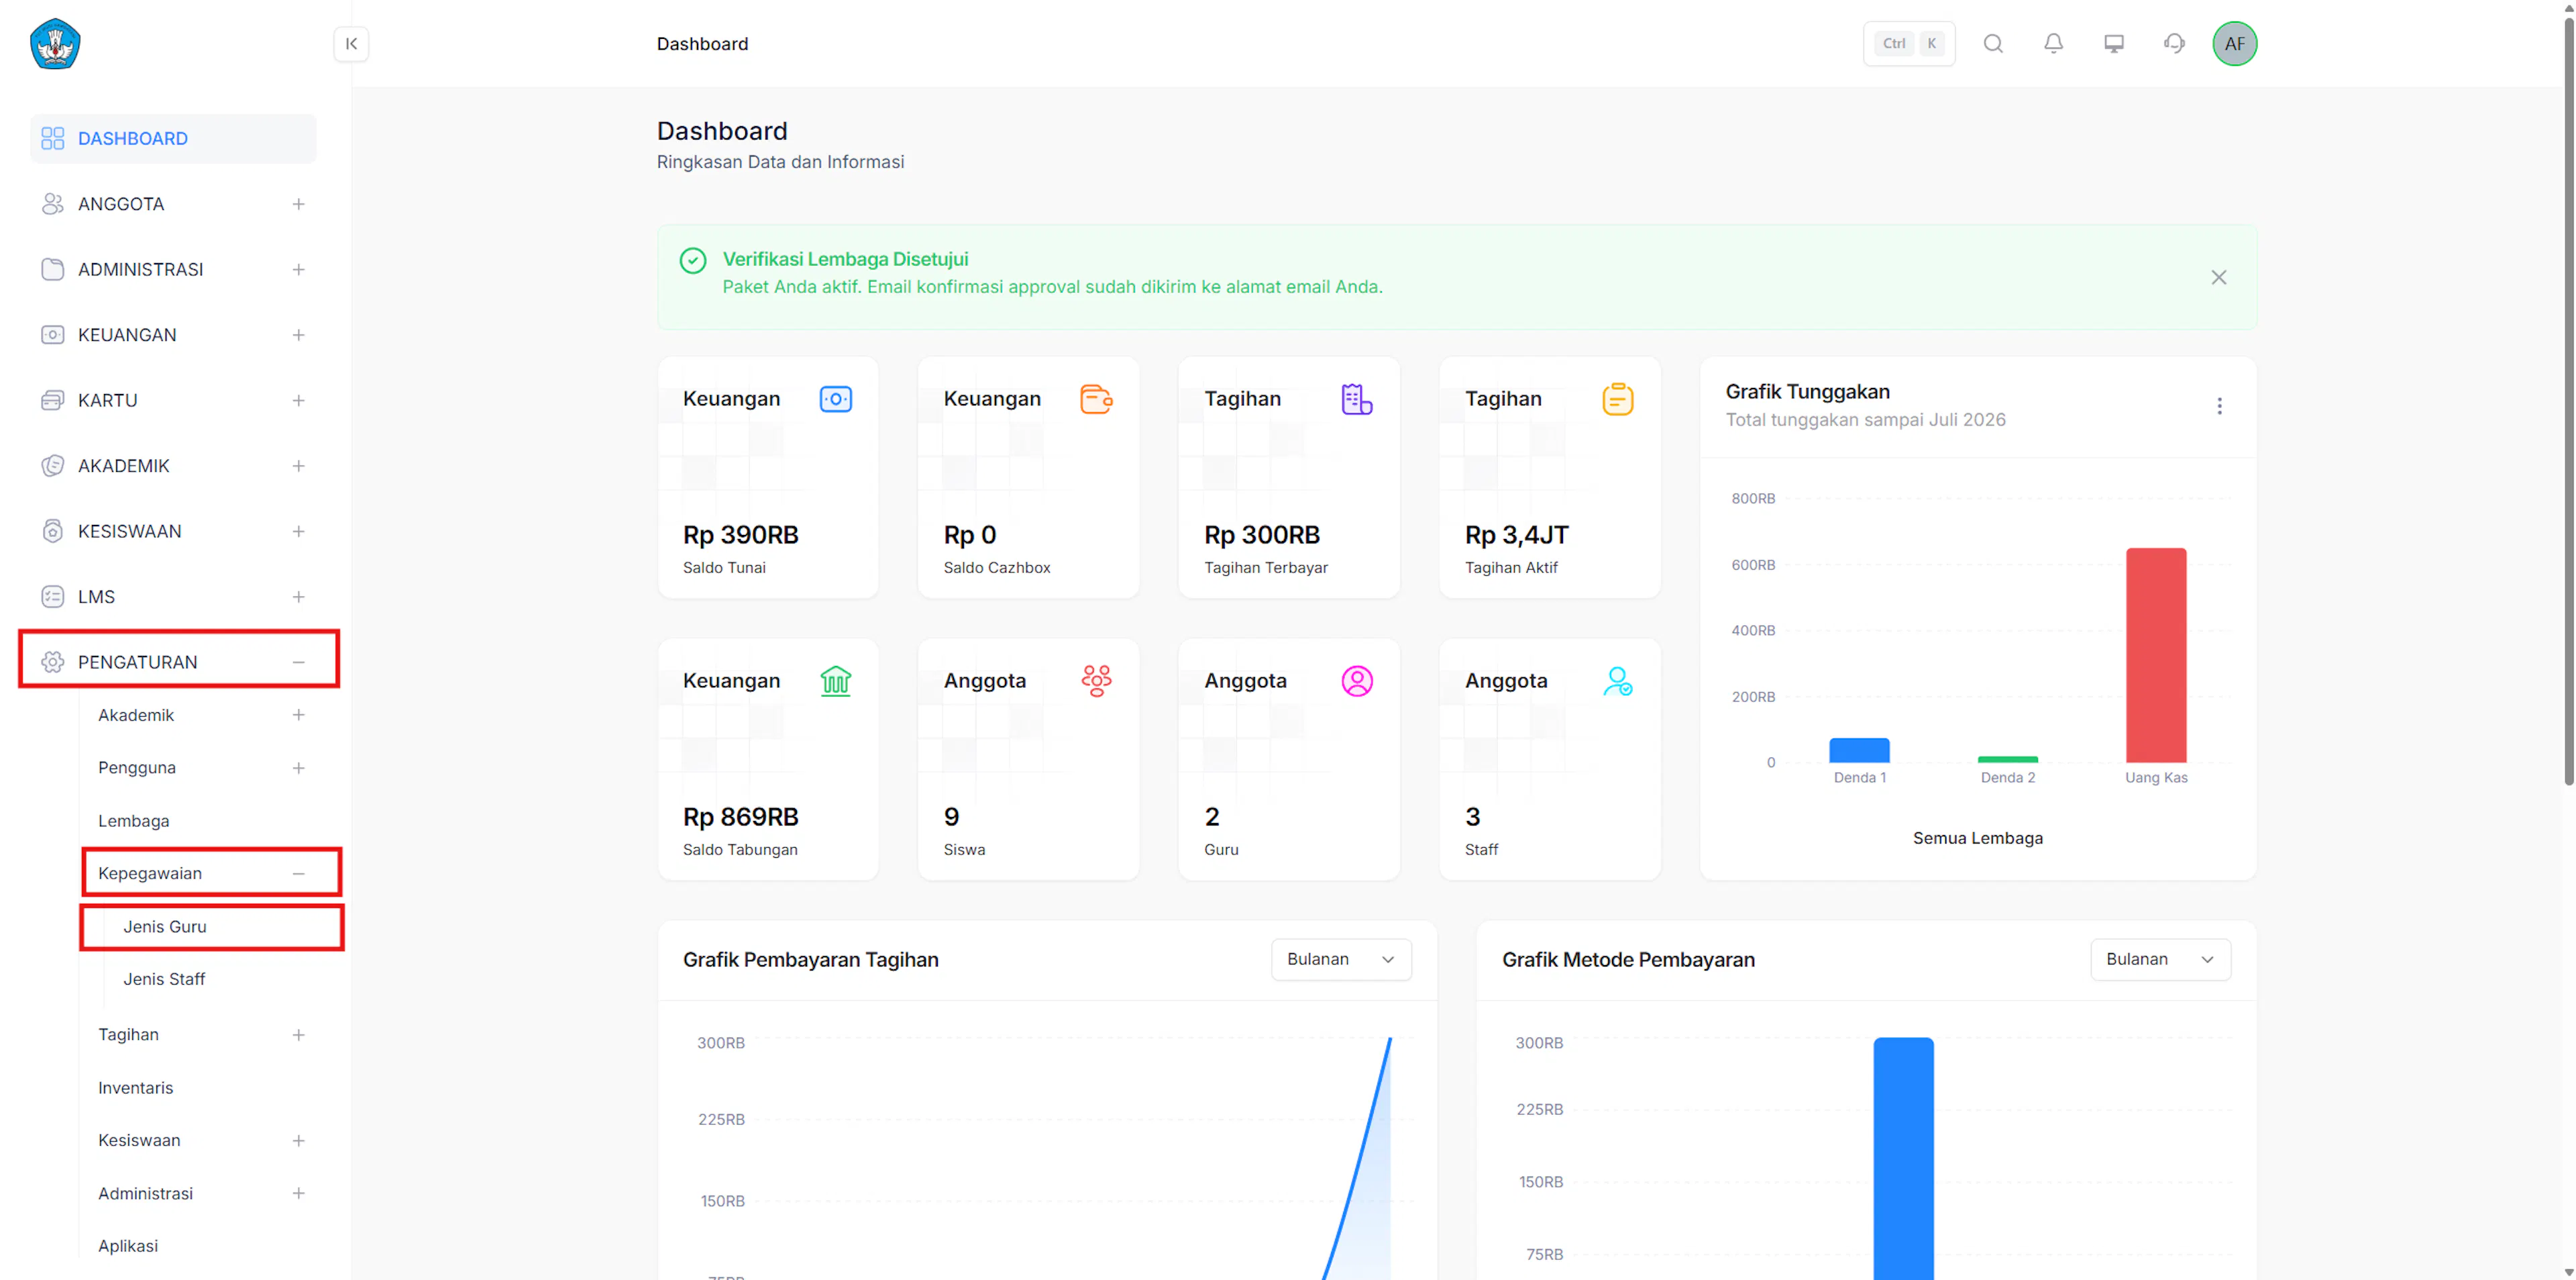Click the Dashboard grid icon in sidebar
The width and height of the screenshot is (2576, 1280).
coord(53,138)
